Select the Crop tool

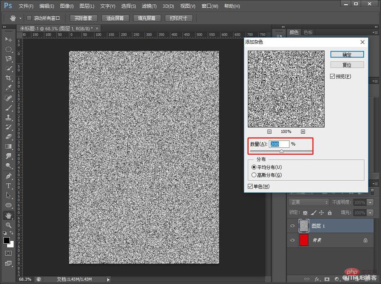[x=9, y=78]
